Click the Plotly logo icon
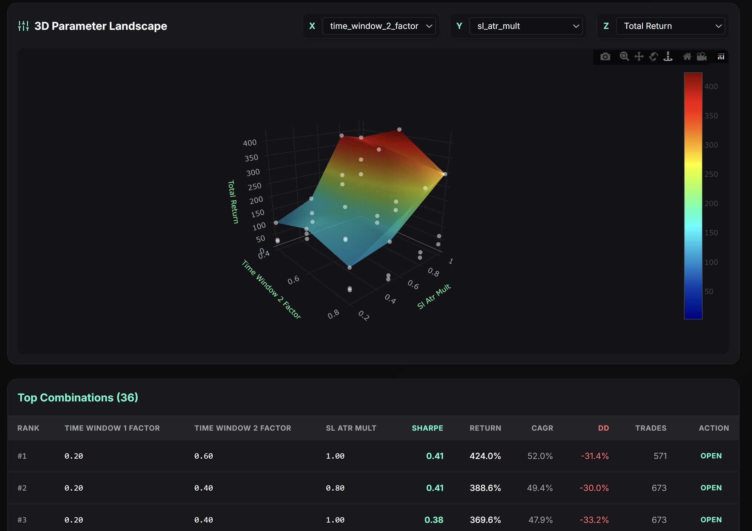This screenshot has height=531, width=752. 721,57
